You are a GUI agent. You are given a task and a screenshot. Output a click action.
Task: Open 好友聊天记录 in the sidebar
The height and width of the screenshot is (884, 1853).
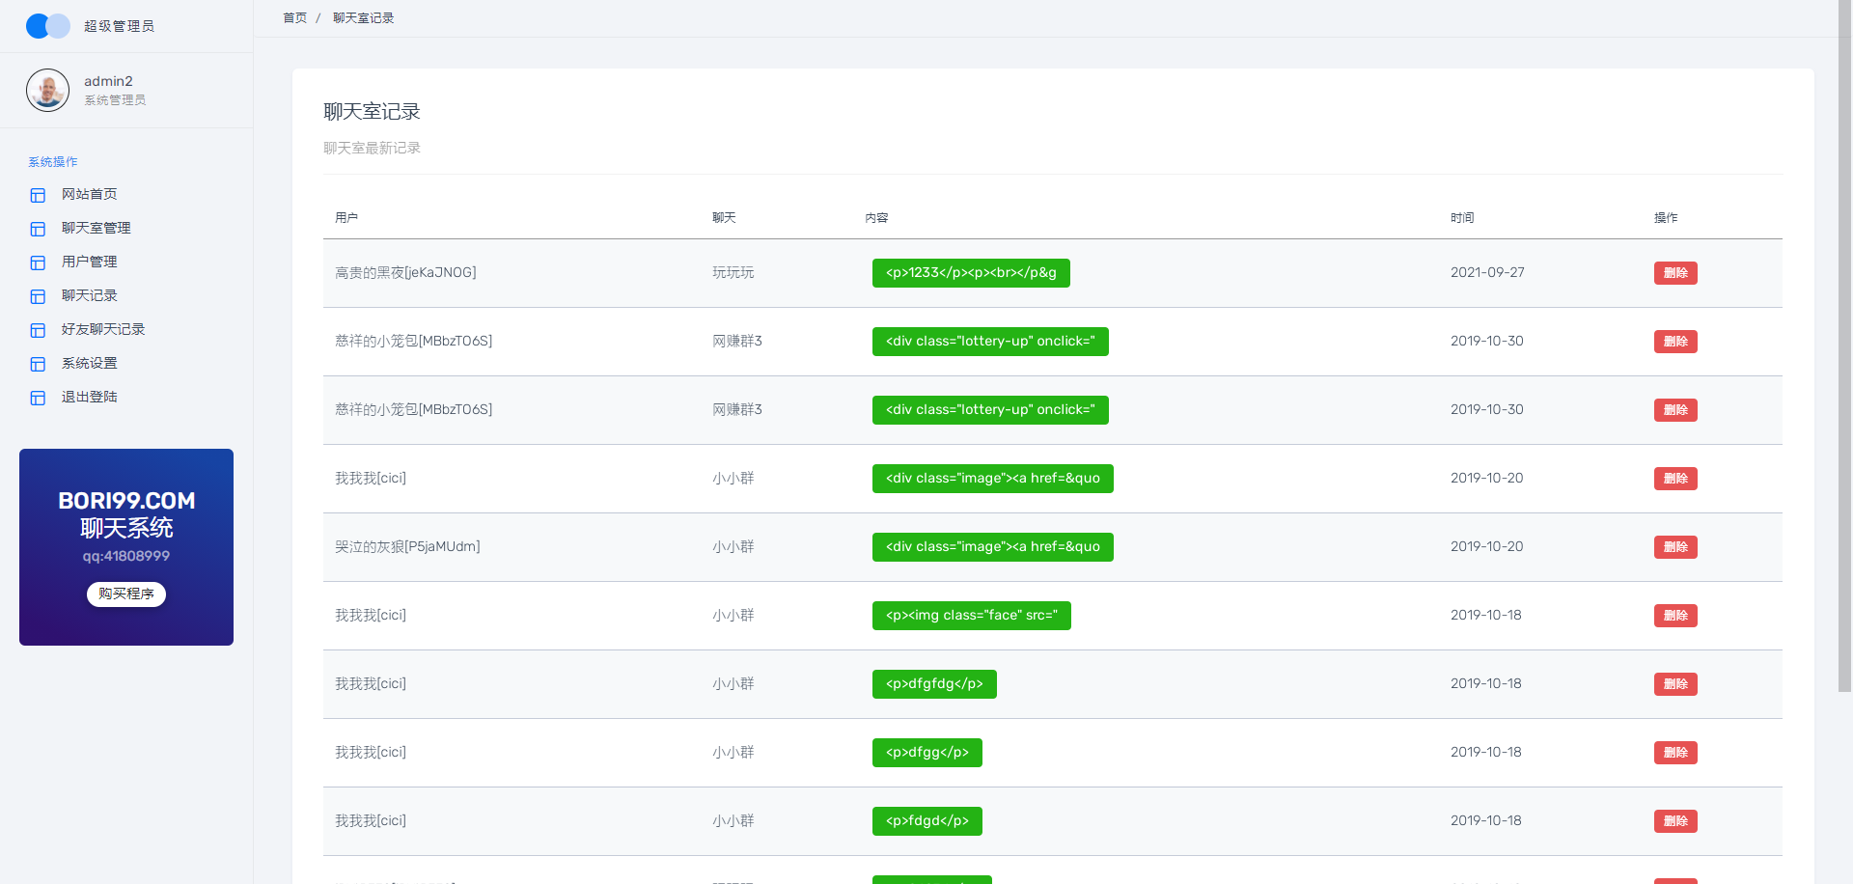pyautogui.click(x=102, y=329)
